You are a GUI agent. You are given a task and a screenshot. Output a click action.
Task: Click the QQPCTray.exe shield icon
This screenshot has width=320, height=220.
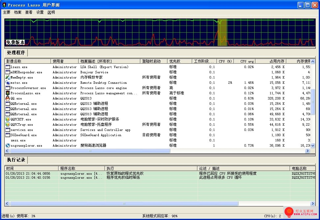click(x=7, y=124)
